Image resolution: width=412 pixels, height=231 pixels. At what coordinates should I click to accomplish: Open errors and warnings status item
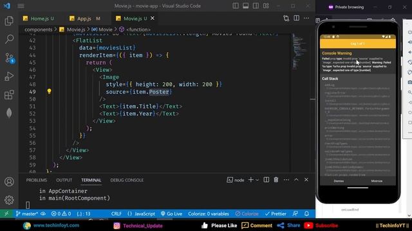(x=61, y=214)
